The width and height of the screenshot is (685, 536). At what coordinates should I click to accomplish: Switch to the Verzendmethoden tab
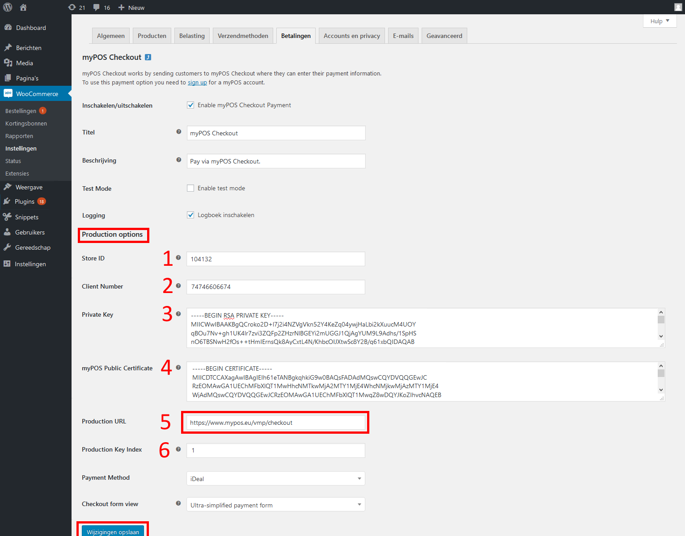pyautogui.click(x=243, y=36)
